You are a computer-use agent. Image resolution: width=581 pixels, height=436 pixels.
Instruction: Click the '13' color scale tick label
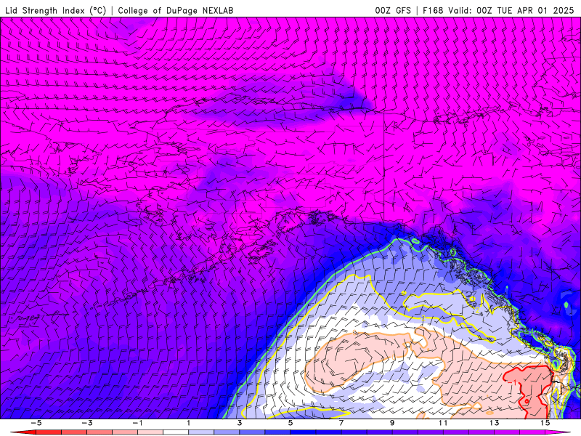coord(494,423)
